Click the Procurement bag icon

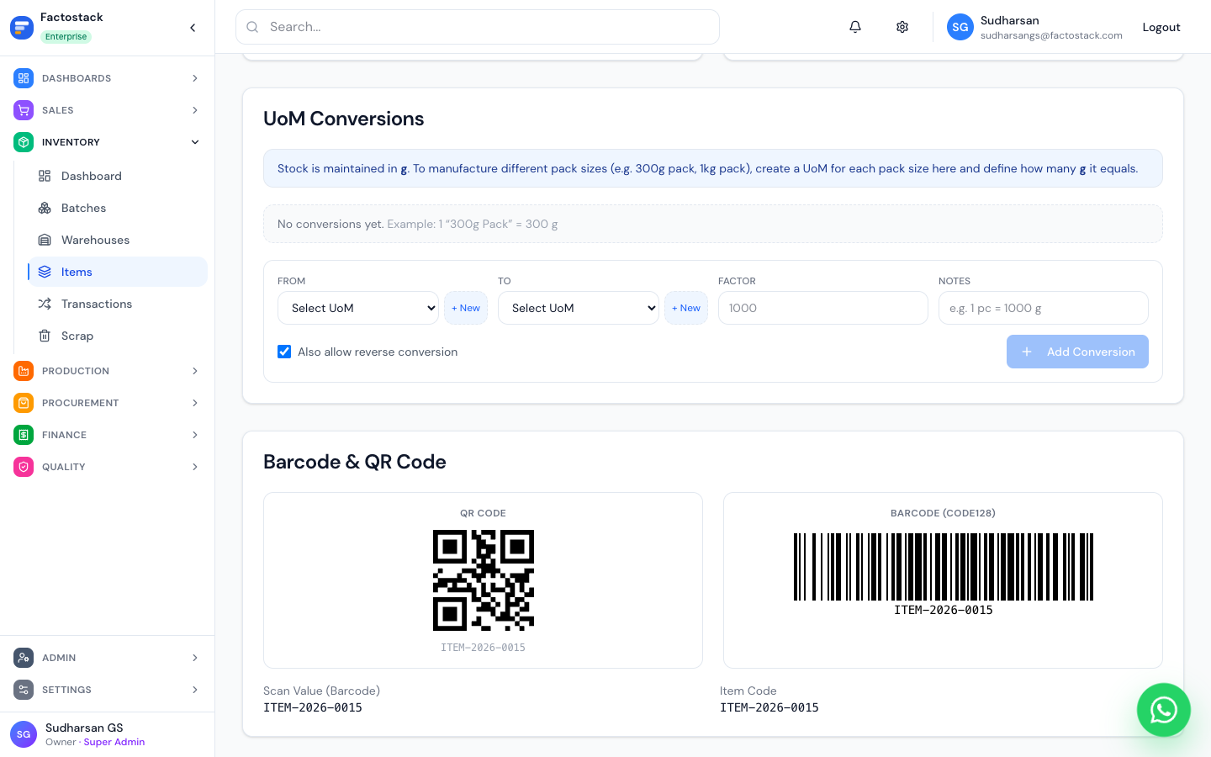(x=24, y=403)
